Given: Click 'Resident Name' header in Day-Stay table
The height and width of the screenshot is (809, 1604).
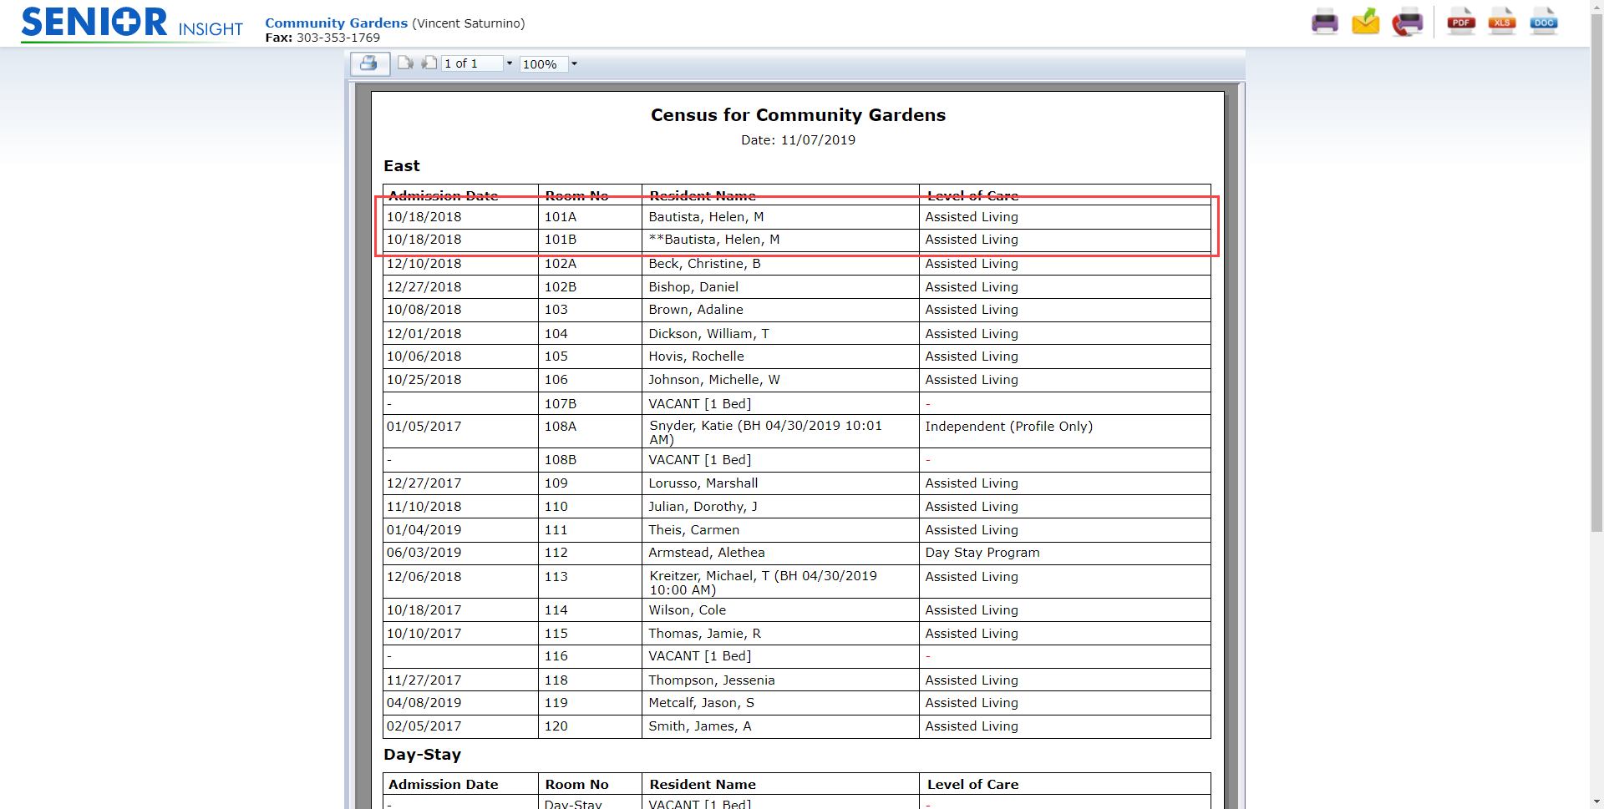Looking at the screenshot, I should (703, 785).
